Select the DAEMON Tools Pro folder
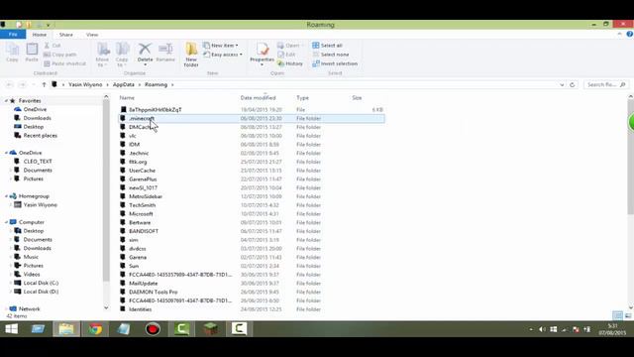The width and height of the screenshot is (634, 357). (251, 292)
